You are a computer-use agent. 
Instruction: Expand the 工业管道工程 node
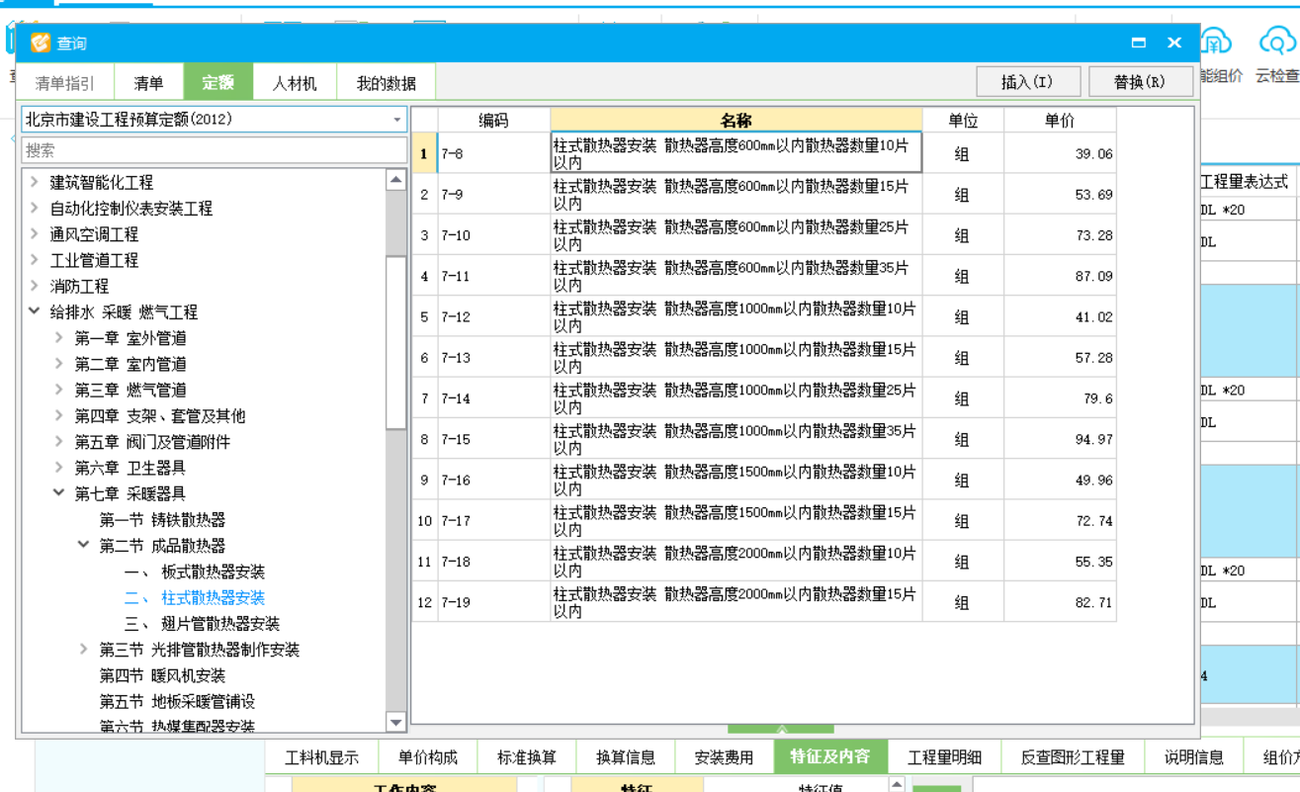tap(35, 260)
